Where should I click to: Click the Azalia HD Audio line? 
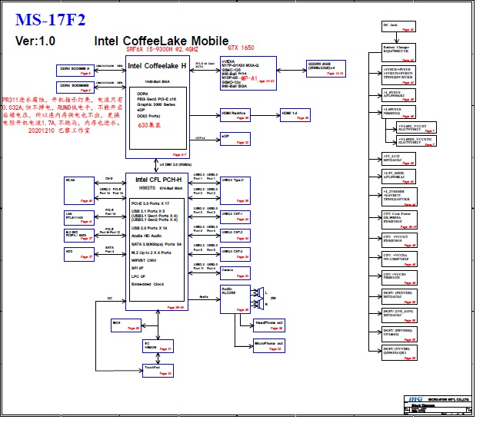[x=147, y=236]
